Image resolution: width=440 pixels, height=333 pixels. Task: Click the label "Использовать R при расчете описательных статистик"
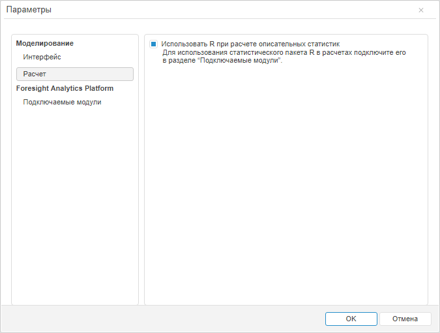click(250, 44)
